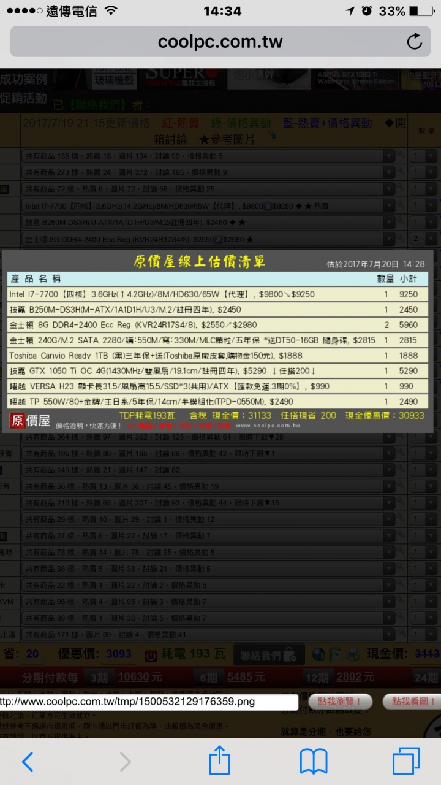
Task: Expand the 共有商品 135 樣 product dropdown
Action: pyautogui.click(x=208, y=156)
